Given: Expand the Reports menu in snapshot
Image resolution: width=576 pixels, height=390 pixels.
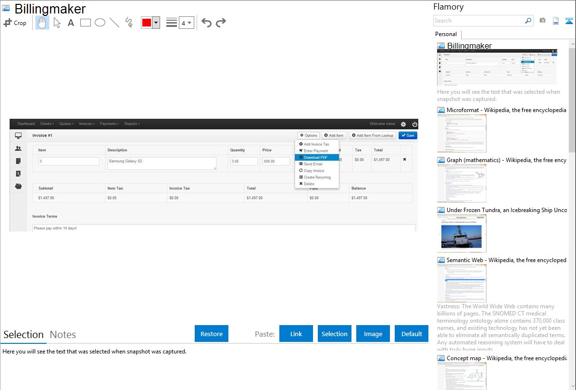Looking at the screenshot, I should click(x=132, y=124).
